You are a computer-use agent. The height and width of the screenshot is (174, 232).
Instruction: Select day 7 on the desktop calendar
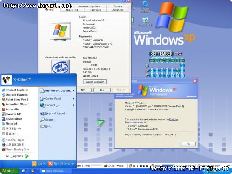coord(177,71)
